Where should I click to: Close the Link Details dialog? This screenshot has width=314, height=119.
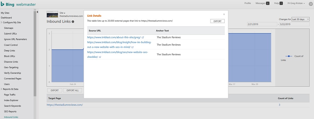224,14
